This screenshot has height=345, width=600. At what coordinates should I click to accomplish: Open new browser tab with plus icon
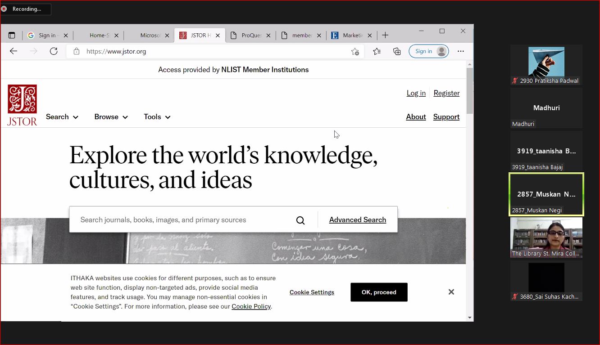tap(385, 35)
